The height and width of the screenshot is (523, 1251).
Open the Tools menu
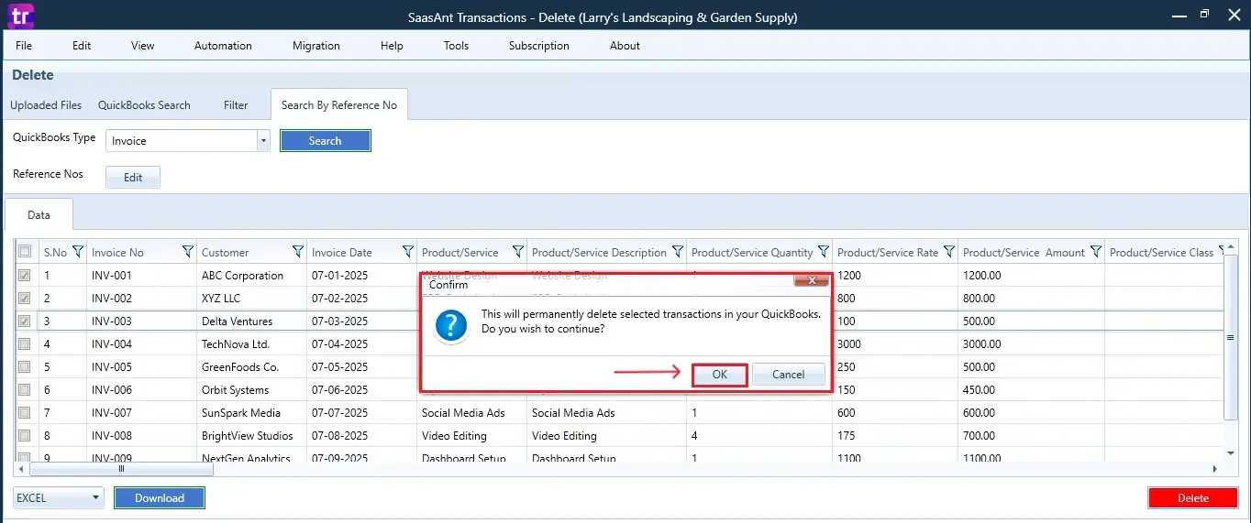pos(456,46)
